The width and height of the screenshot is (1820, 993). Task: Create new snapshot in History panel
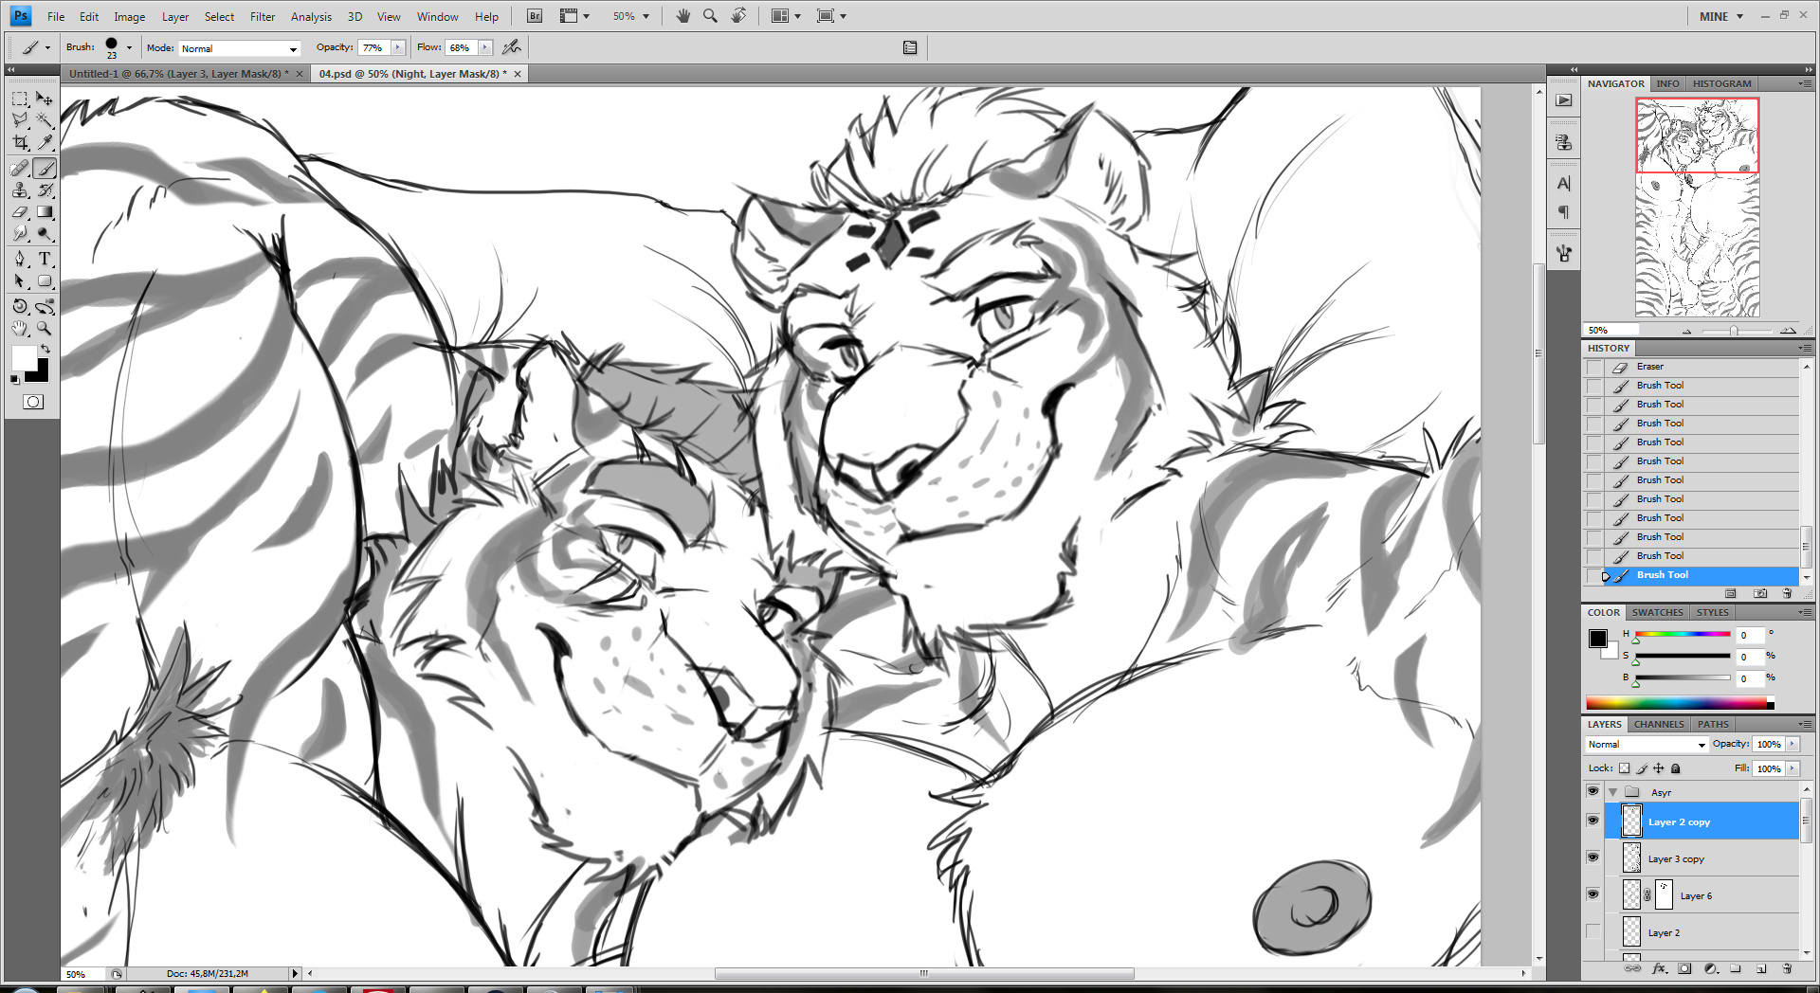(1760, 593)
